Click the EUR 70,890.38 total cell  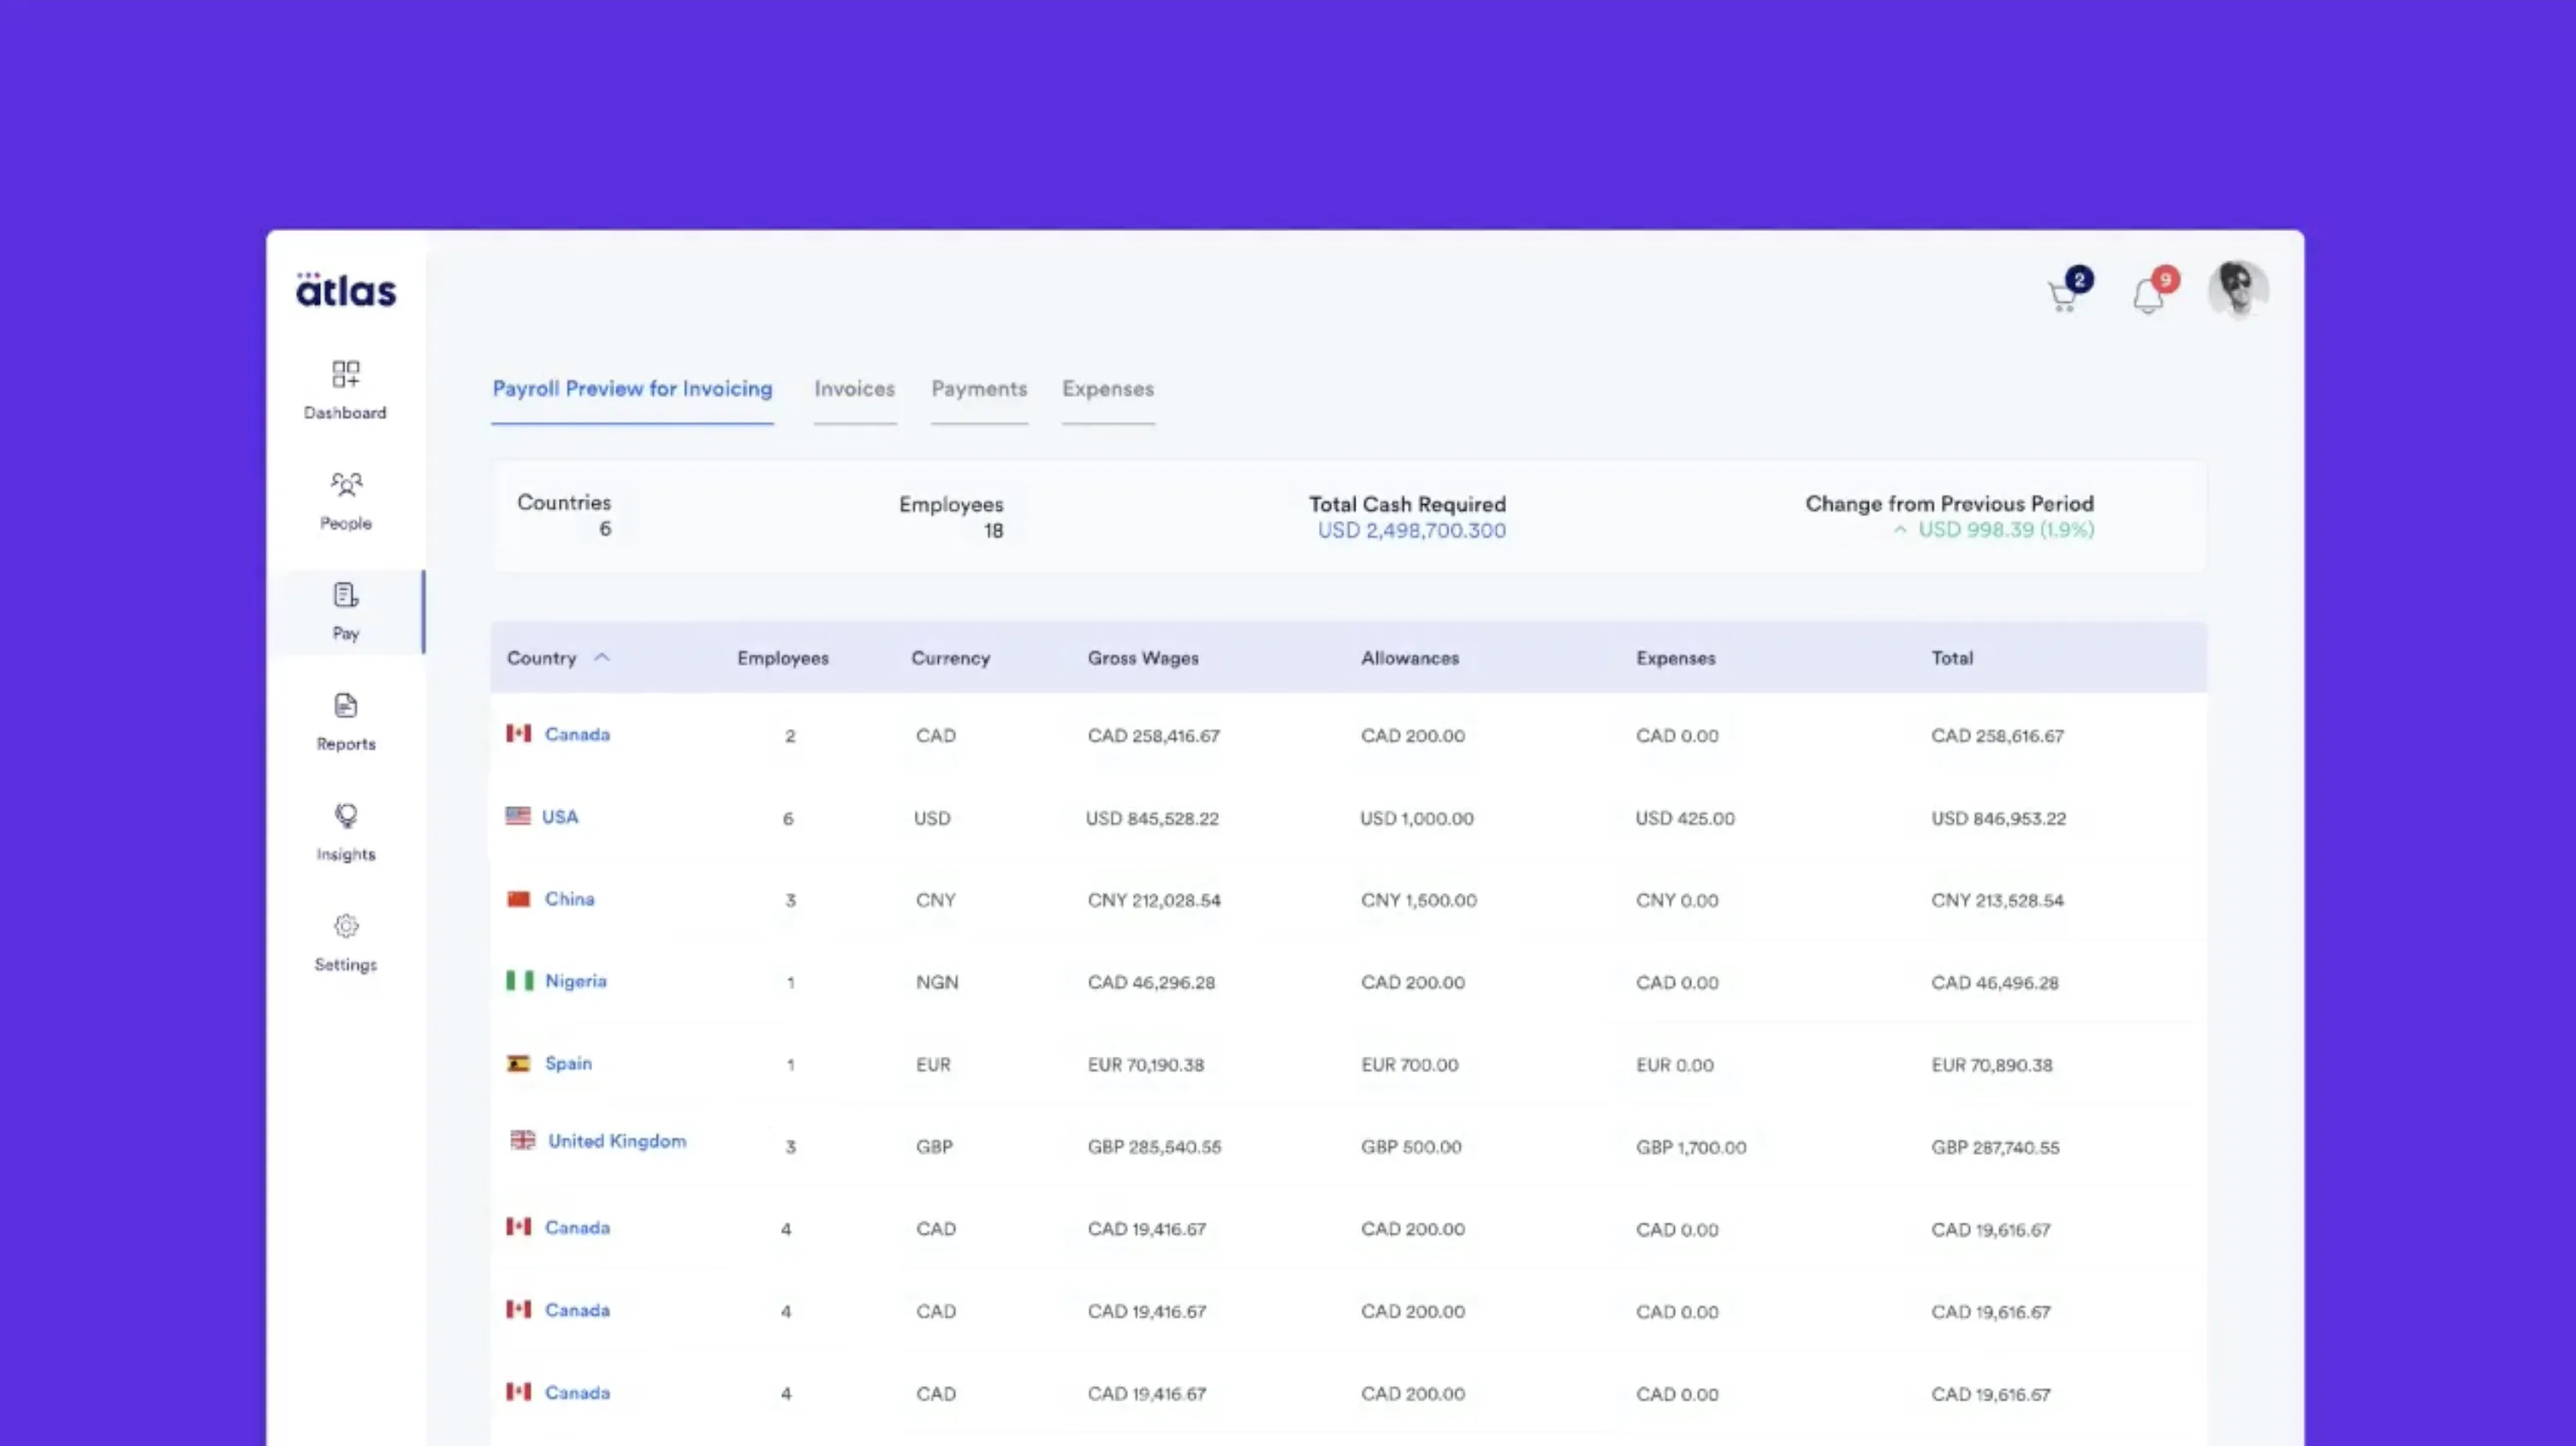(1991, 1065)
